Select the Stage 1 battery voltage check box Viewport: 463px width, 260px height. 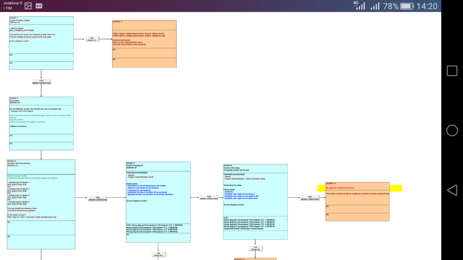point(41,43)
